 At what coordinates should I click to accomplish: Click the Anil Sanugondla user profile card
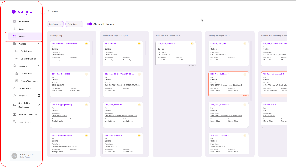point(25,156)
